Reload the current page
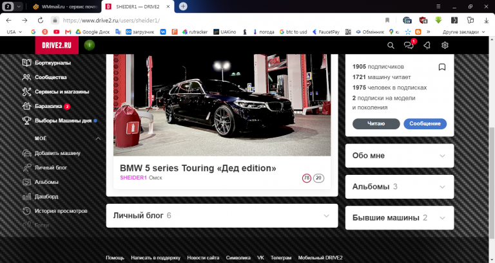The height and width of the screenshot is (263, 495). [41, 21]
